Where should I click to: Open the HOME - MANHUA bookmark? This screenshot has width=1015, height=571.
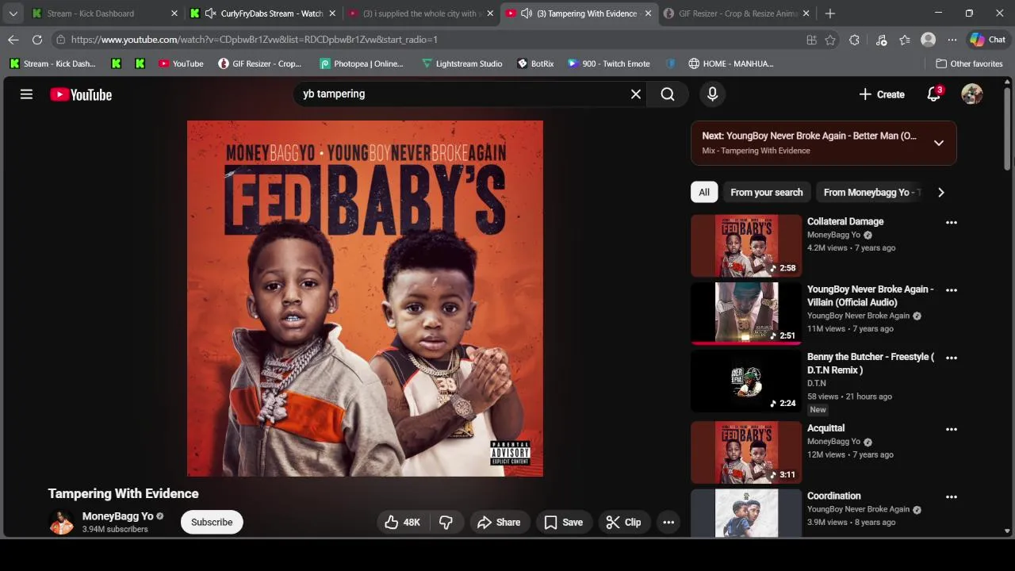[730, 63]
